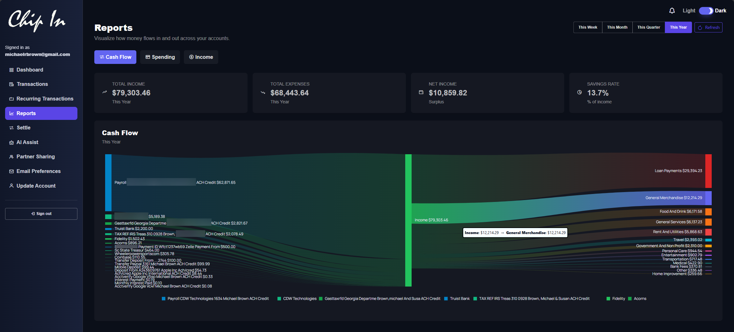This screenshot has width=734, height=332.
Task: Switch to the Income tab
Action: point(201,57)
